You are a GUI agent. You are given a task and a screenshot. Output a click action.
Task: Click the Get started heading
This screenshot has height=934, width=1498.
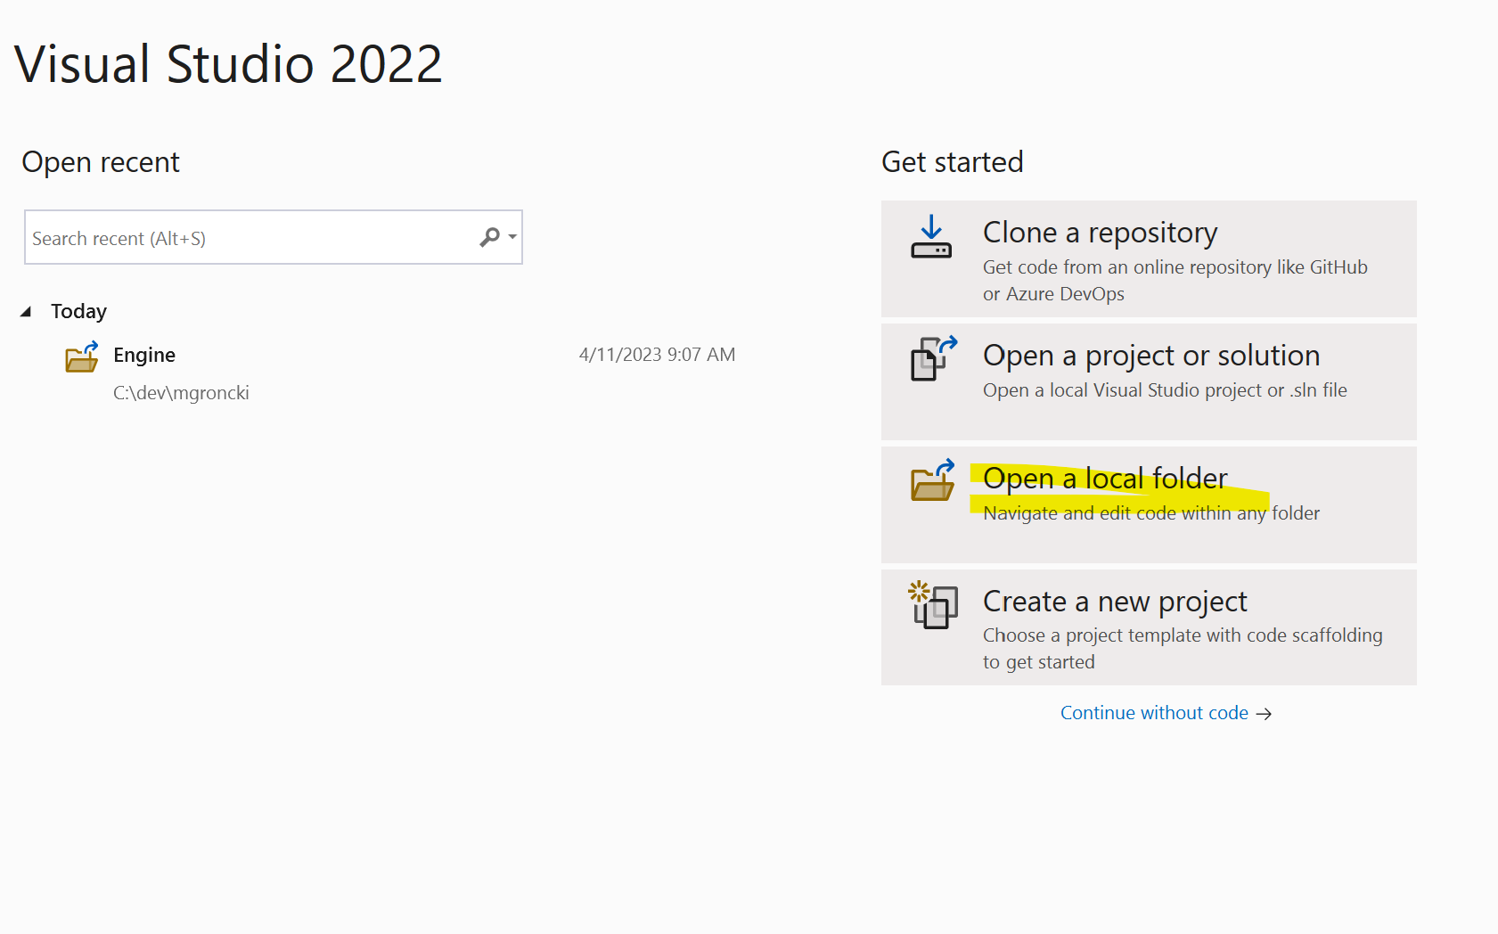coord(952,161)
